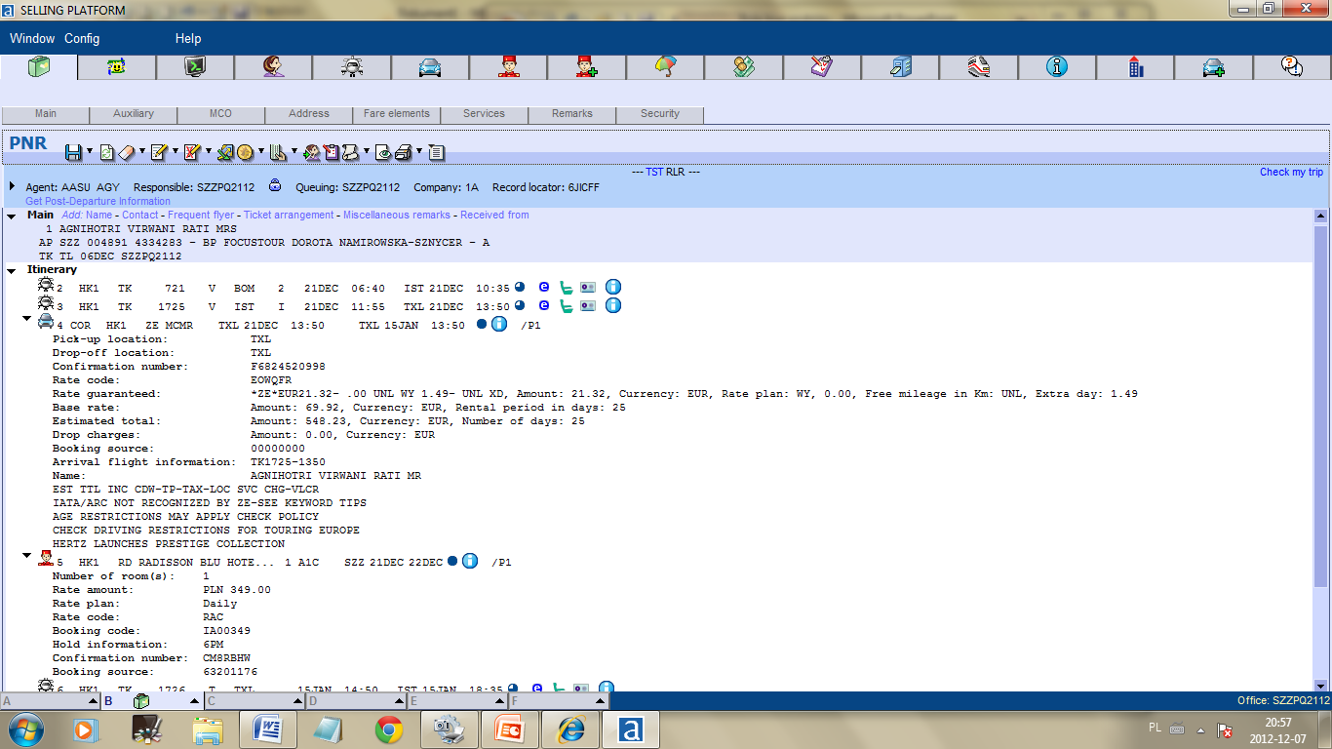Click the eye preview icon in PNR toolbar
The height and width of the screenshot is (749, 1332).
(383, 152)
